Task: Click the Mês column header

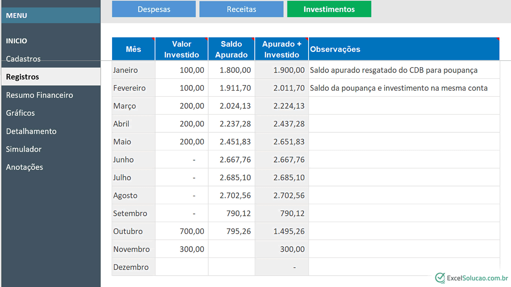Action: [133, 49]
